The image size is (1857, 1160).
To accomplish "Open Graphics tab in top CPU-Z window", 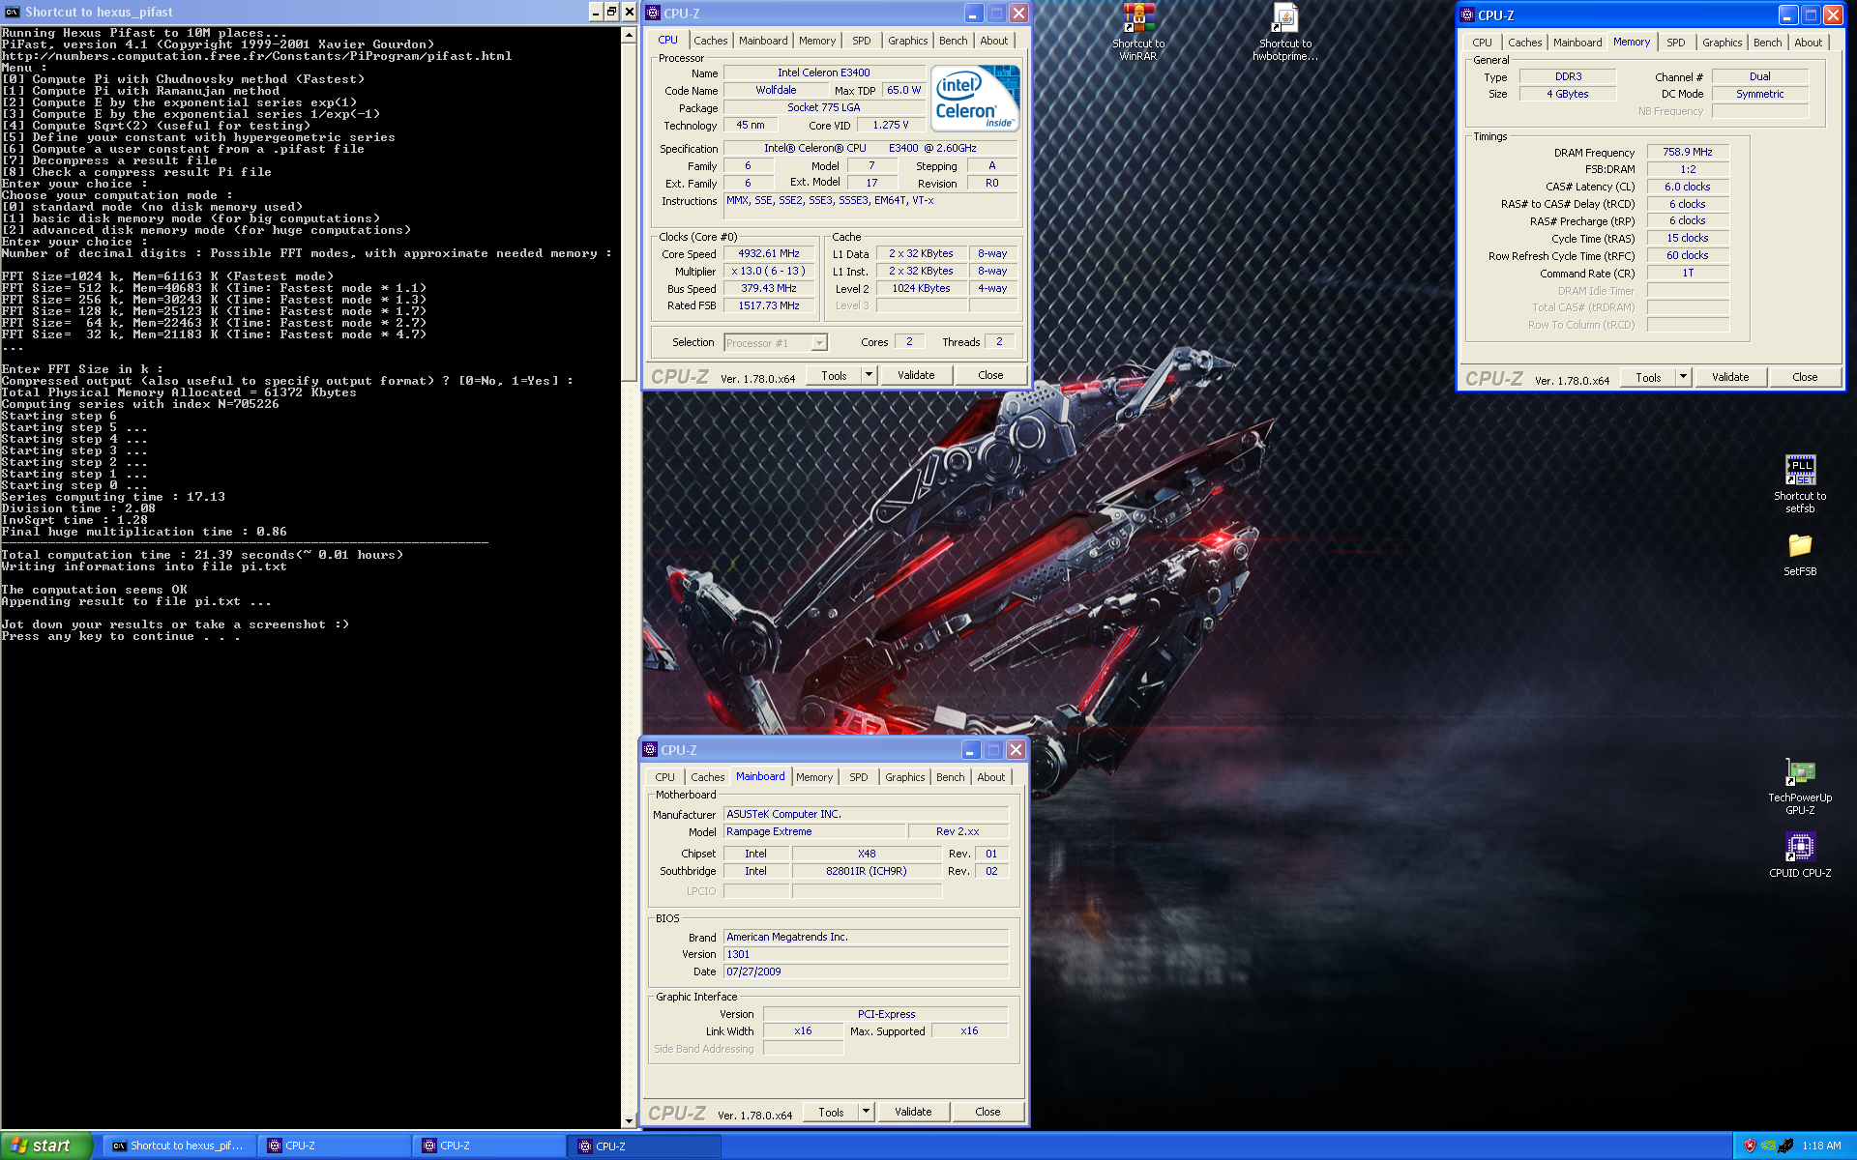I will pos(908,41).
